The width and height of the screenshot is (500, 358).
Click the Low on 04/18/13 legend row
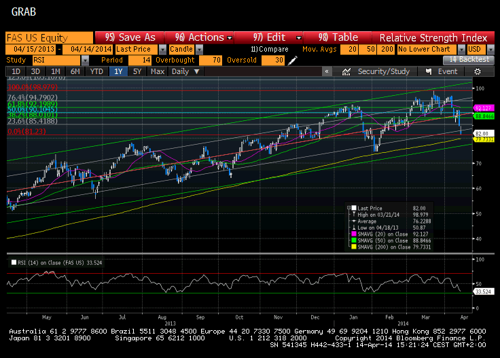[x=390, y=228]
